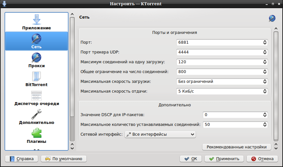
Task: Adjust Максимальная скорость отдачи stepper
Action: [265, 91]
